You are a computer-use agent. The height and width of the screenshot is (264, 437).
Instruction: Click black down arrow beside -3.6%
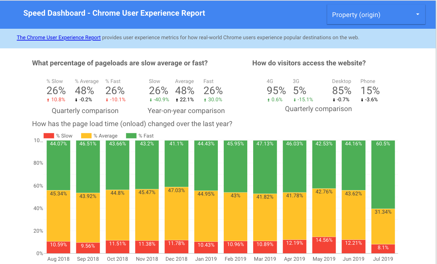click(x=362, y=100)
